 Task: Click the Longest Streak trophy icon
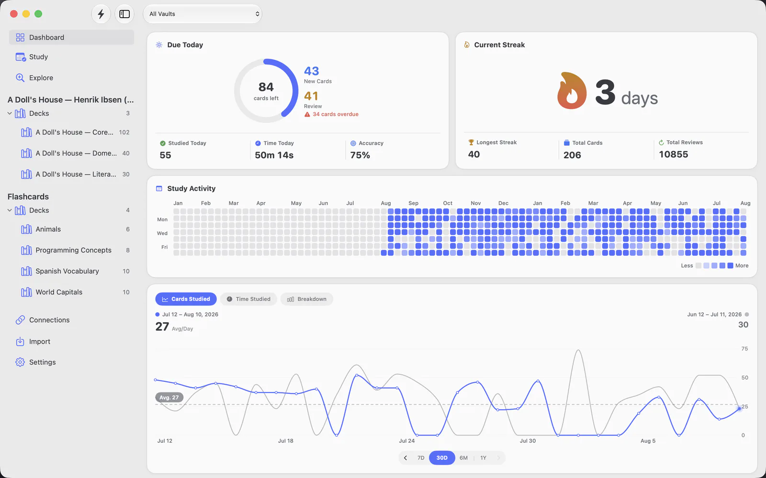pyautogui.click(x=471, y=142)
